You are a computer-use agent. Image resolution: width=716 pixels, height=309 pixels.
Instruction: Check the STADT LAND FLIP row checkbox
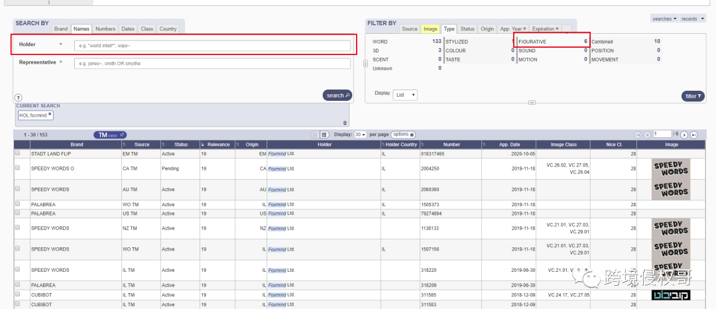coord(18,153)
